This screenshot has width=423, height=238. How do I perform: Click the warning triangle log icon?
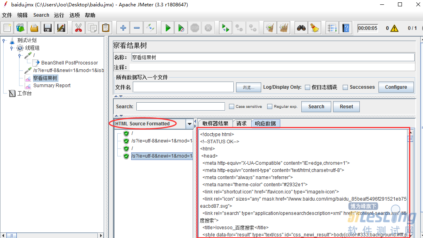pos(394,28)
